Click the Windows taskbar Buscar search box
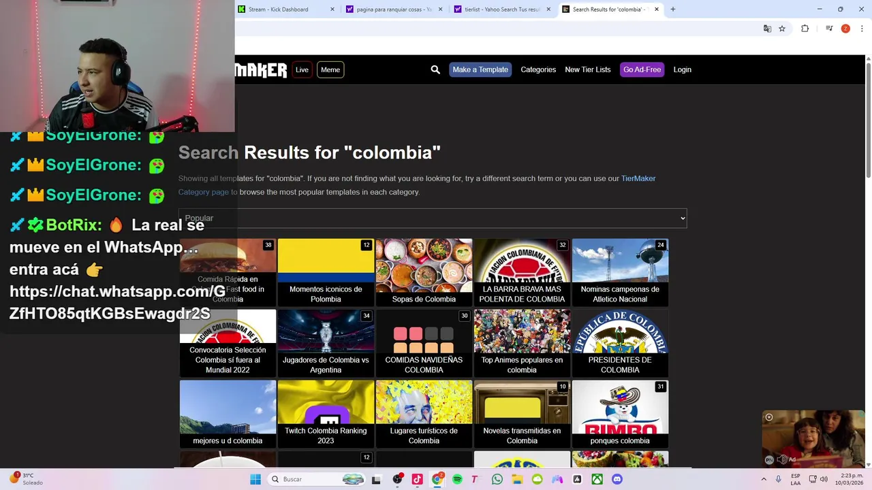The width and height of the screenshot is (872, 490). click(x=317, y=479)
